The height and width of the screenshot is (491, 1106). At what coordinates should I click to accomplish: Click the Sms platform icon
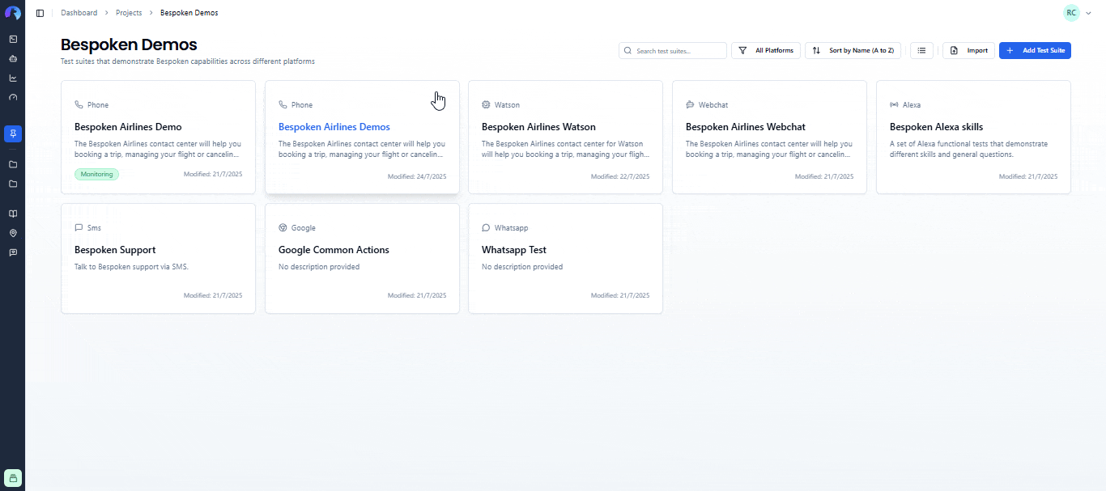point(79,227)
